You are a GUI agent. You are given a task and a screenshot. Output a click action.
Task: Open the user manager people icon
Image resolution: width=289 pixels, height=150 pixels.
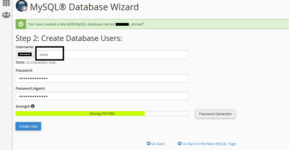click(x=6, y=15)
